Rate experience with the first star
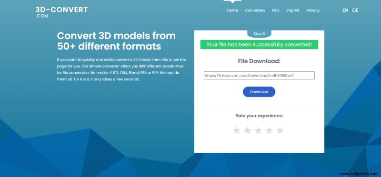This screenshot has height=177, width=381. coord(236,130)
